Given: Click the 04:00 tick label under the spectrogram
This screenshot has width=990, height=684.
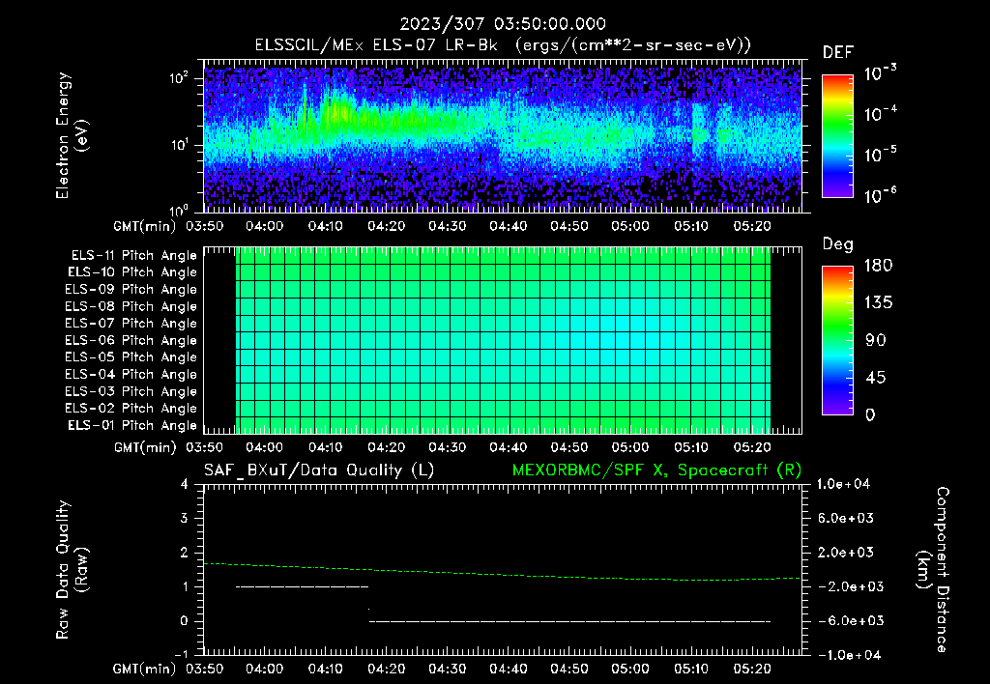Looking at the screenshot, I should (264, 226).
